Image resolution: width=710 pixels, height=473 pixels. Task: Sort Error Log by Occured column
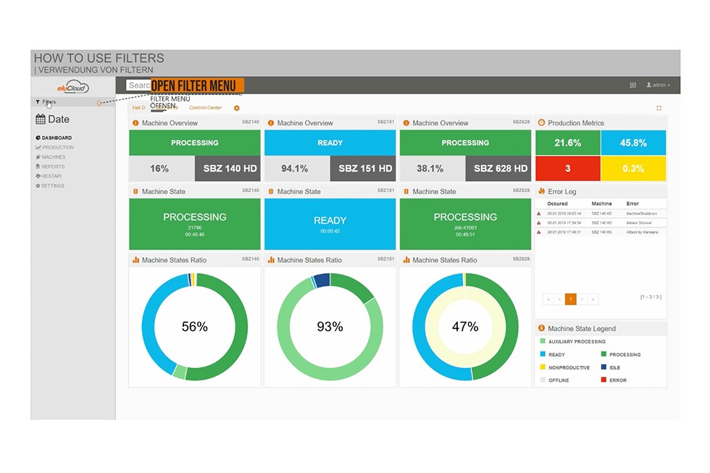click(557, 204)
